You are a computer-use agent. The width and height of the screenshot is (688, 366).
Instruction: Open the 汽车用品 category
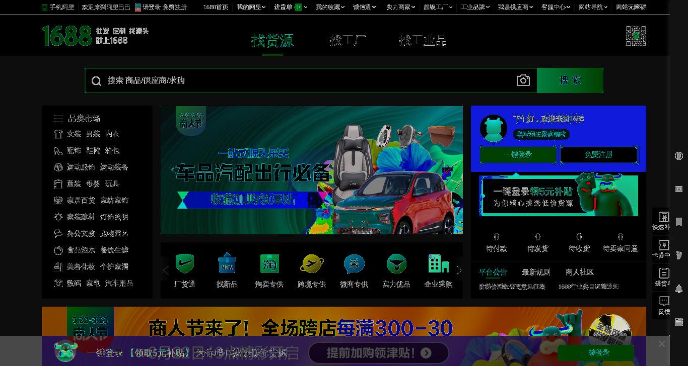119,284
